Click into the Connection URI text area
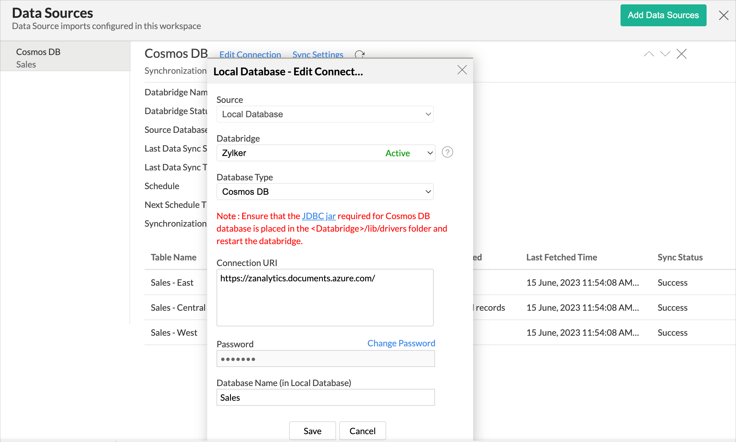The height and width of the screenshot is (442, 736). tap(325, 298)
